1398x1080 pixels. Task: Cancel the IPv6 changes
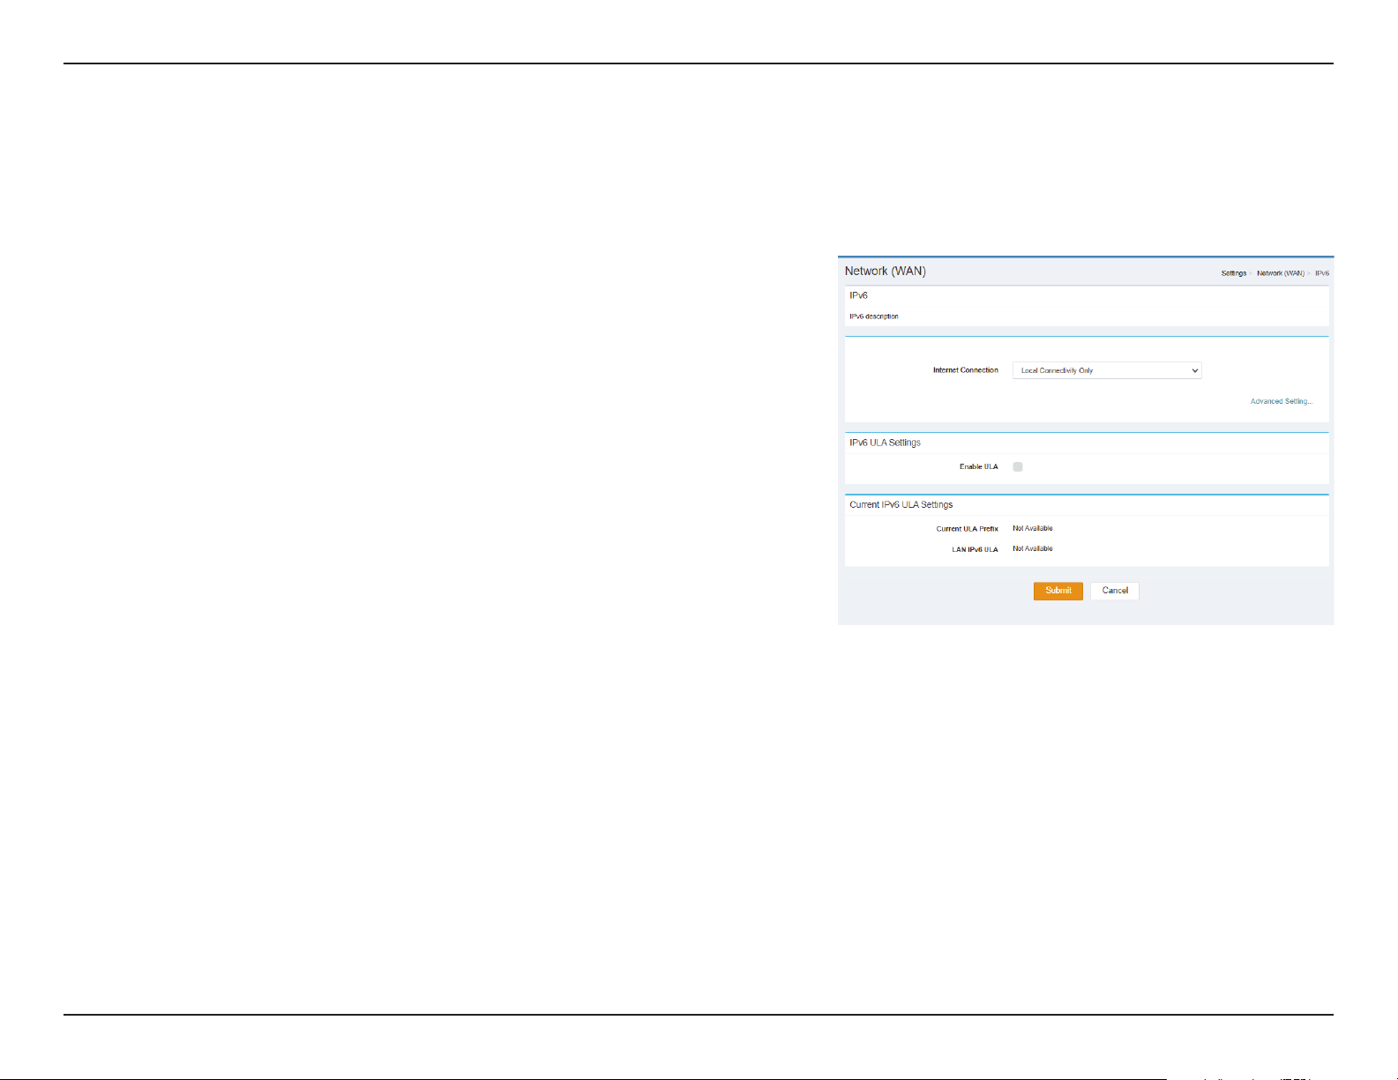click(1115, 591)
